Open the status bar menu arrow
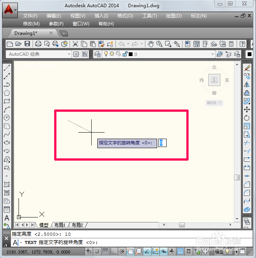Screen dimensions: 256x258 [x=236, y=252]
